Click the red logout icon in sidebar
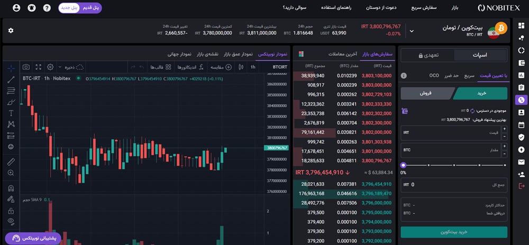The height and width of the screenshot is (245, 529). 521,186
